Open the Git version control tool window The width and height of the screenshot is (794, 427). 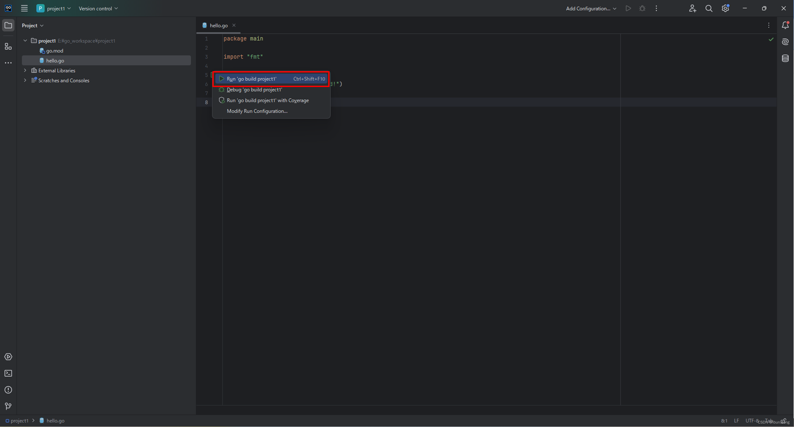click(x=8, y=406)
